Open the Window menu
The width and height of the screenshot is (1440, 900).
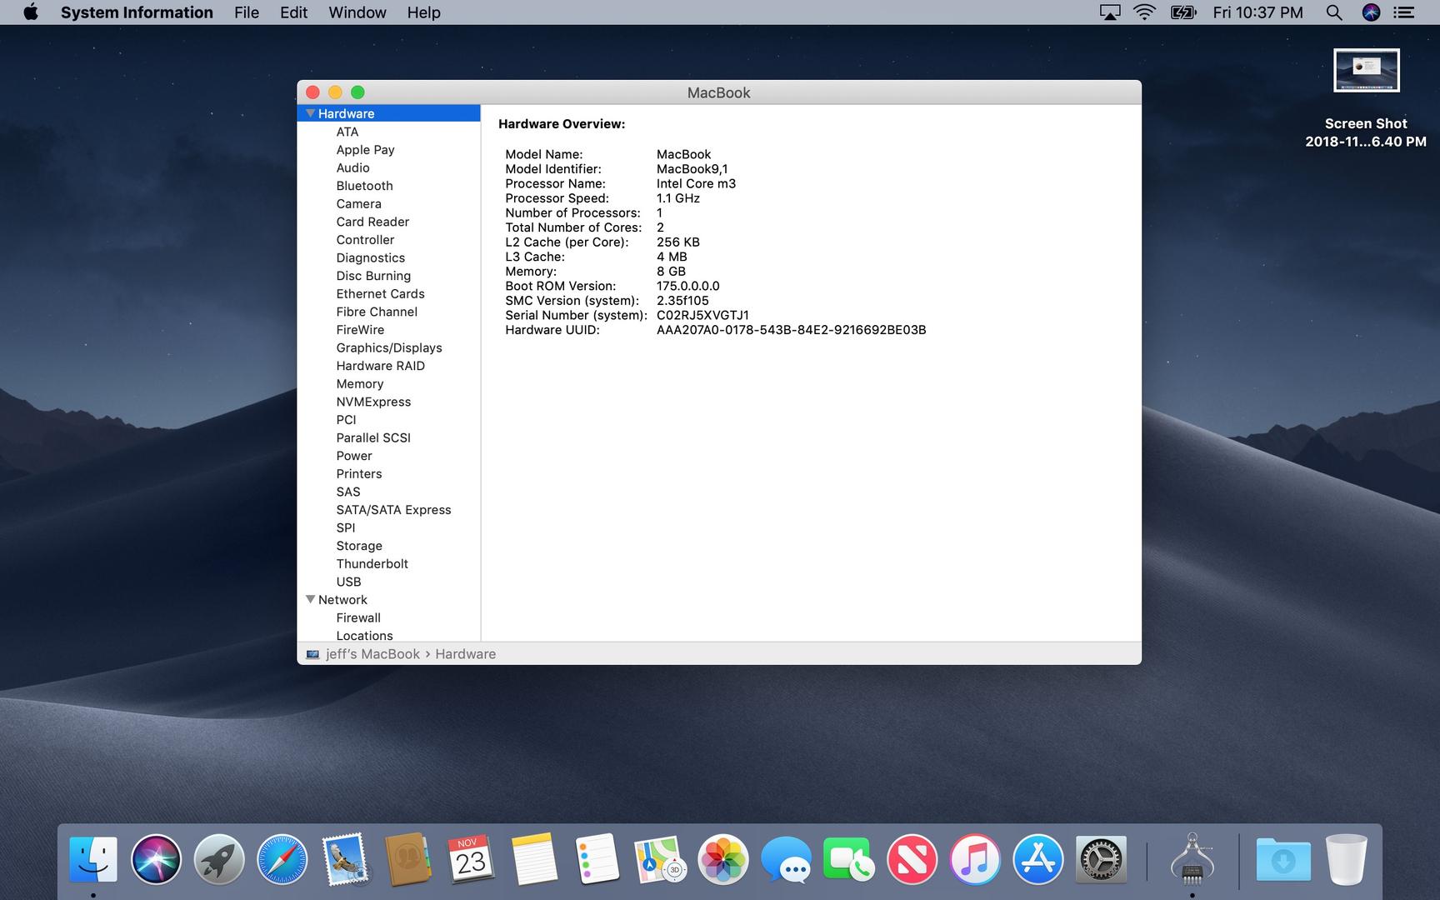pos(357,12)
